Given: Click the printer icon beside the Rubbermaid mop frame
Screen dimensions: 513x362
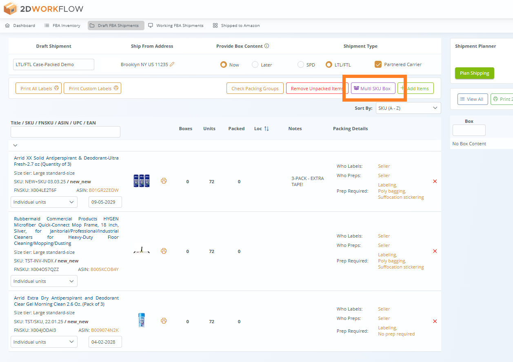Looking at the screenshot, I should 164,251.
